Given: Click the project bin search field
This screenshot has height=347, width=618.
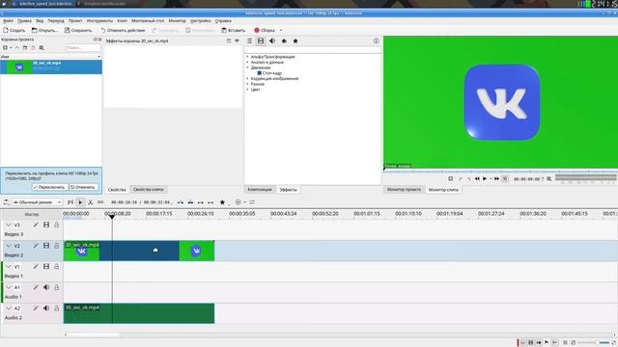Looking at the screenshot, I should pyautogui.click(x=83, y=47).
